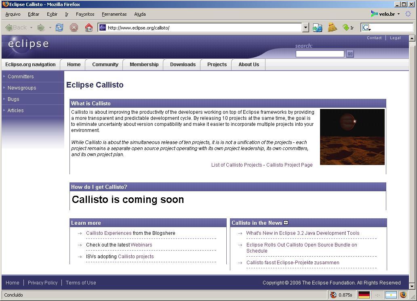Click the Legal link in header

tap(395, 38)
